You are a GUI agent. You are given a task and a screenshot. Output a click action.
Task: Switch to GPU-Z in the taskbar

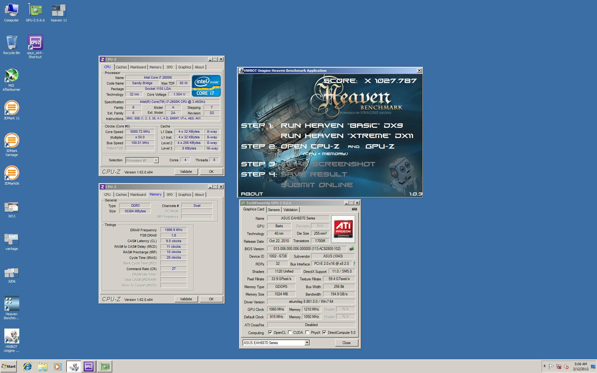click(105, 366)
